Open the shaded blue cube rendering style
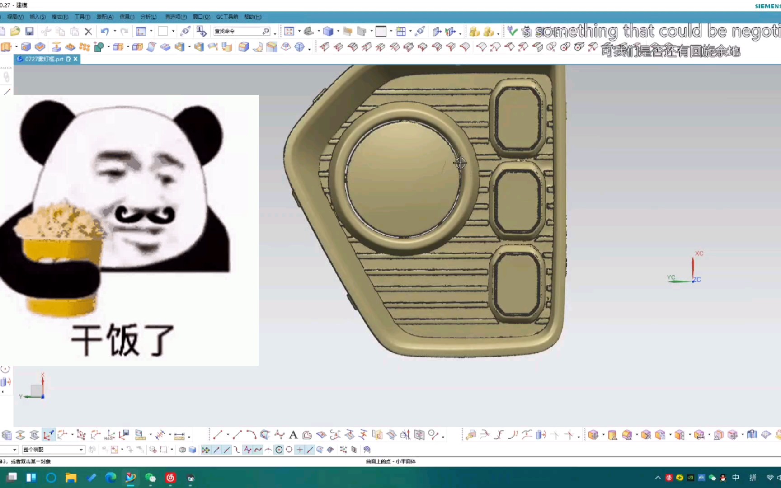The image size is (781, 488). click(x=328, y=31)
